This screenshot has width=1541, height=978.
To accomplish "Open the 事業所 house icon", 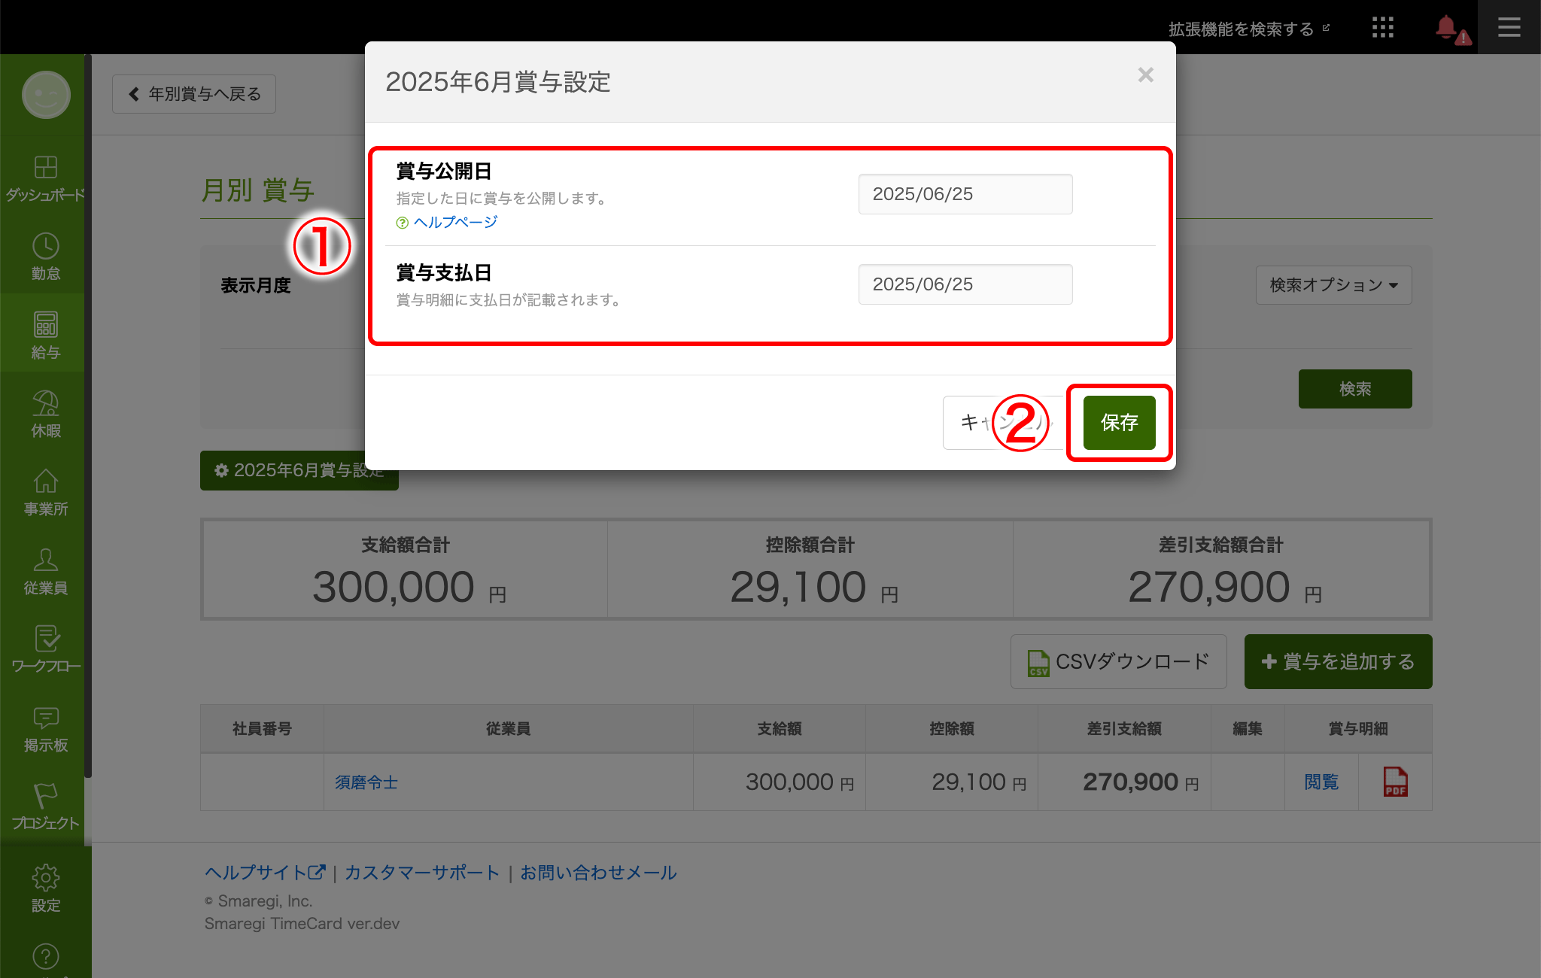I will 45,481.
